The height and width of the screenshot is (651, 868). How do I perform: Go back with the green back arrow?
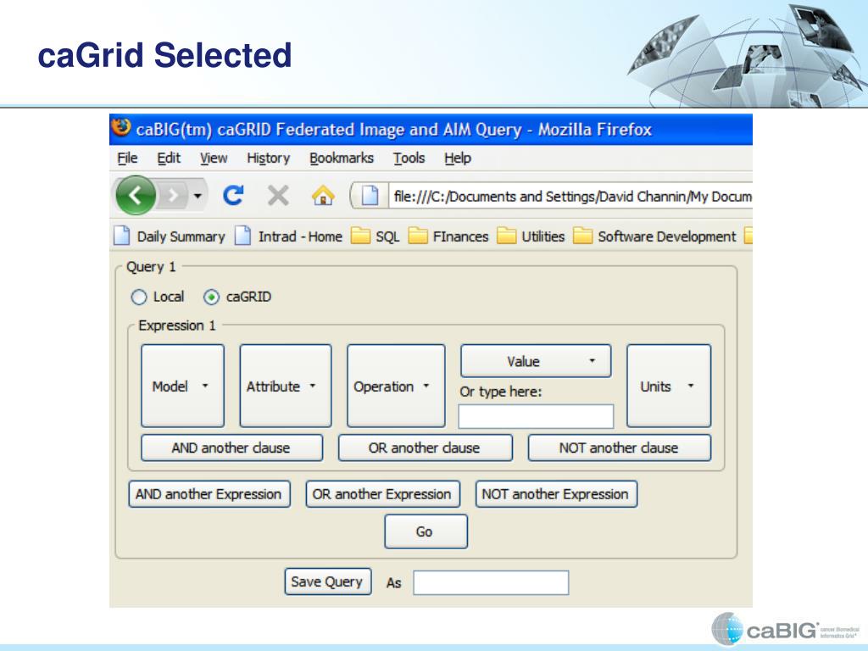136,195
